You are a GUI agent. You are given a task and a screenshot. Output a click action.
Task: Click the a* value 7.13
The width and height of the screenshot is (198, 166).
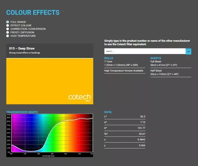[143, 122]
